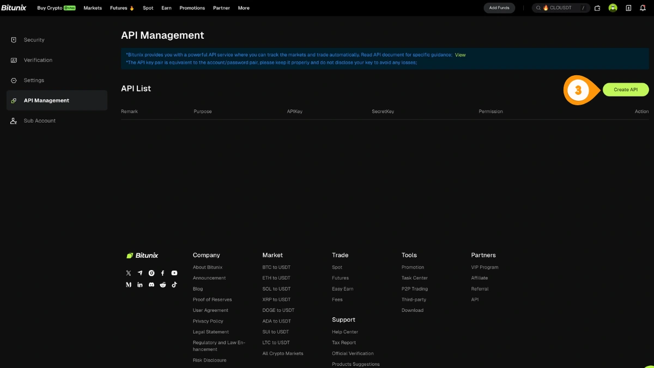Click the Security shield icon in sidebar
The height and width of the screenshot is (368, 654).
(14, 40)
